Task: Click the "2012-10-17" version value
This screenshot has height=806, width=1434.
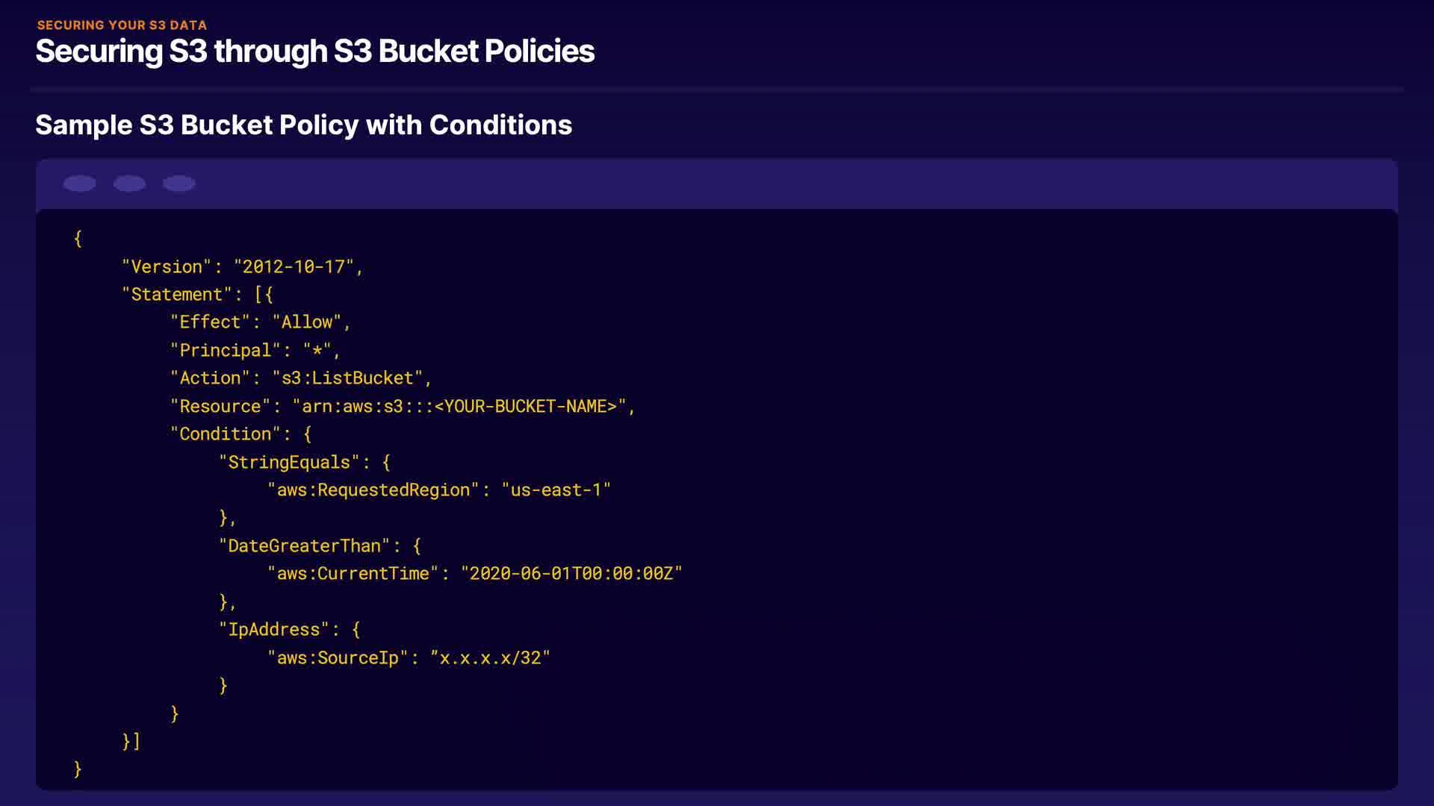Action: 294,267
